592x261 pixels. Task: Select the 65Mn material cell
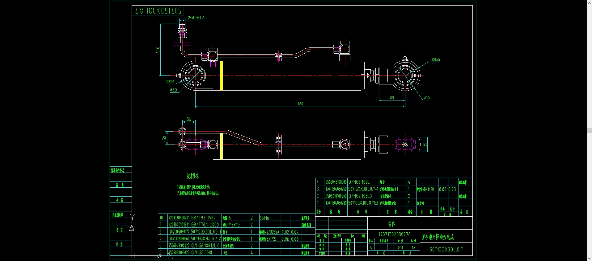[x=264, y=218]
